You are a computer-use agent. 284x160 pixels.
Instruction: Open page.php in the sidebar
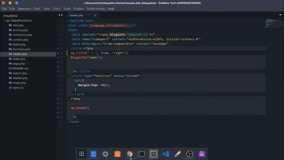click(19, 64)
